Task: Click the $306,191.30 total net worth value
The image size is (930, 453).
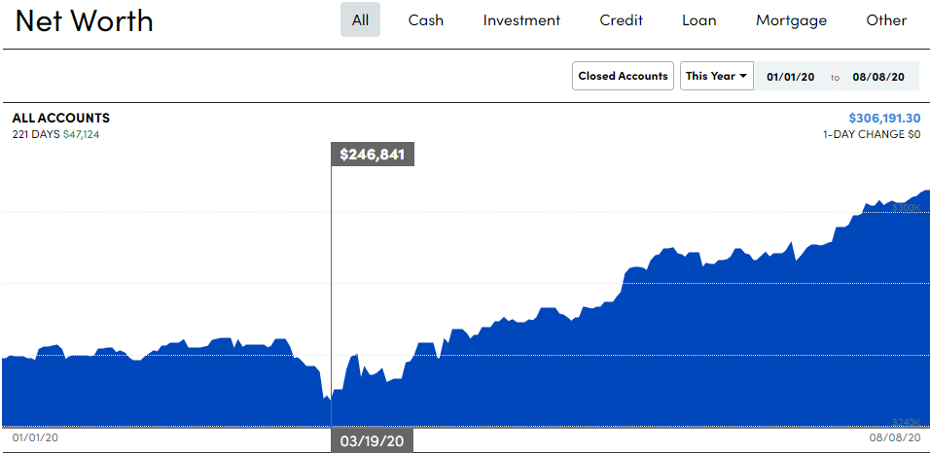Action: point(884,118)
